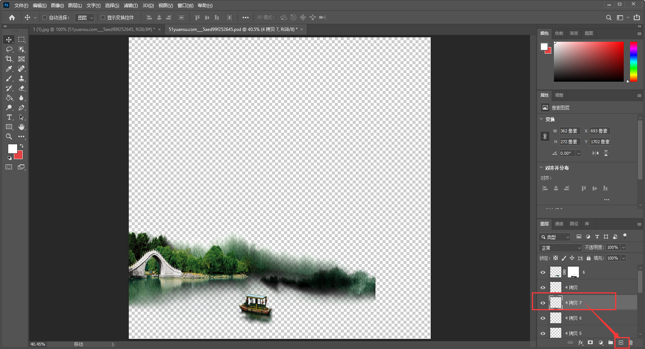Screen dimensions: 645x349
Task: Add a layer mask from Layers panel footer
Action: (590, 342)
